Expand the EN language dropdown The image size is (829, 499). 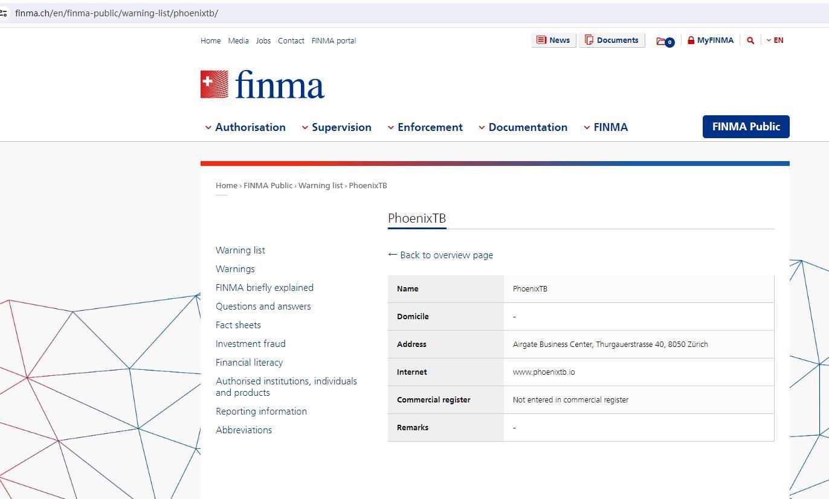click(775, 40)
